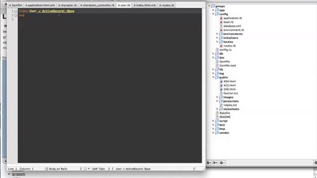
Task: Expand the images folder
Action: [x=217, y=97]
